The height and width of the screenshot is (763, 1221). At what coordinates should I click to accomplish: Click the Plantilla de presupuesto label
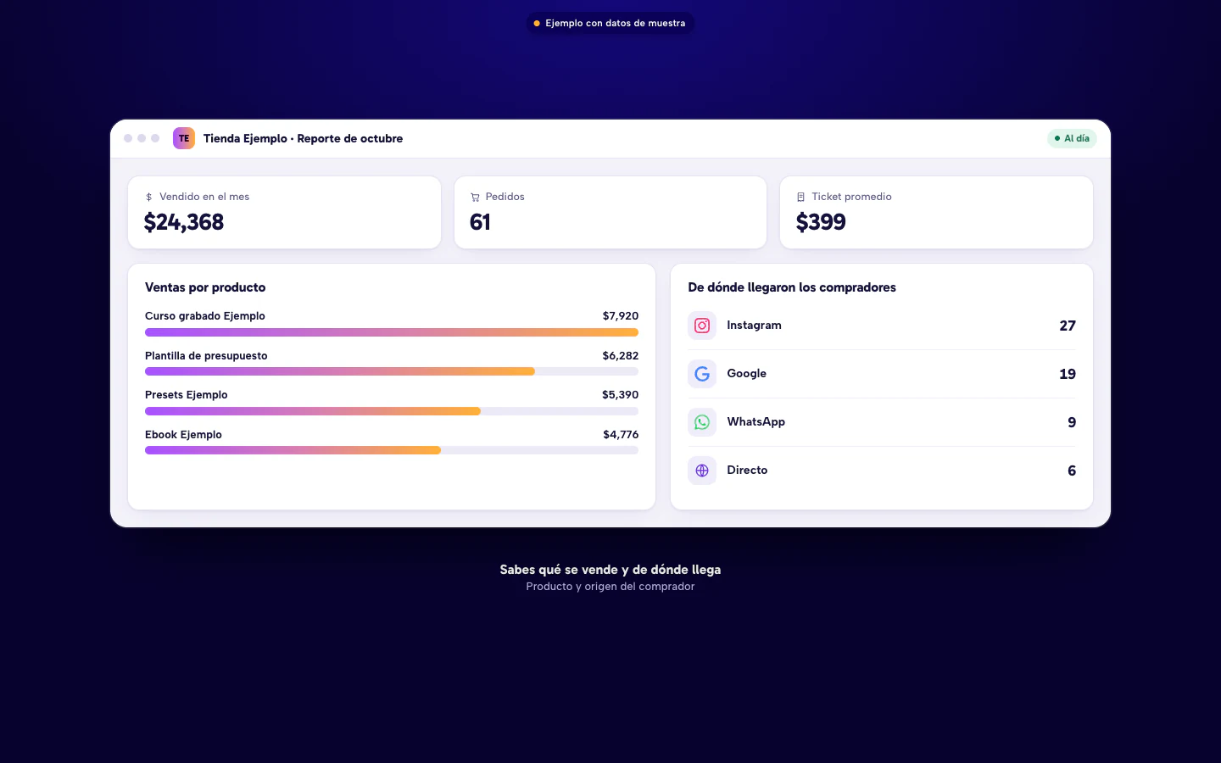[206, 356]
